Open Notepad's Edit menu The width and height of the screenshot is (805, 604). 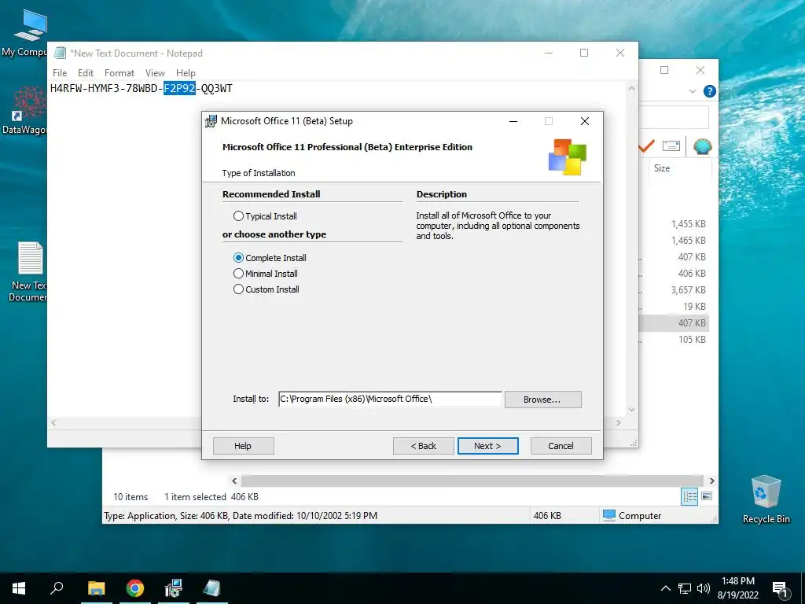click(85, 73)
